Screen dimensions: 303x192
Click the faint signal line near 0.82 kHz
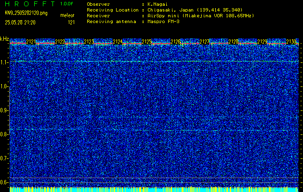[154, 130]
